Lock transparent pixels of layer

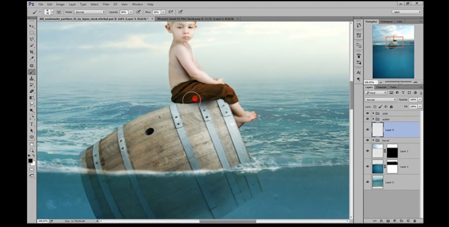pos(375,106)
